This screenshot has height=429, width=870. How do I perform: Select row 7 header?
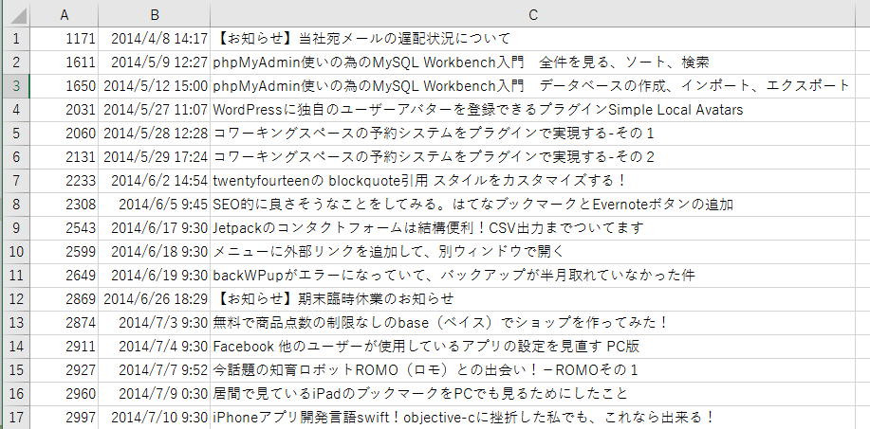pos(16,181)
